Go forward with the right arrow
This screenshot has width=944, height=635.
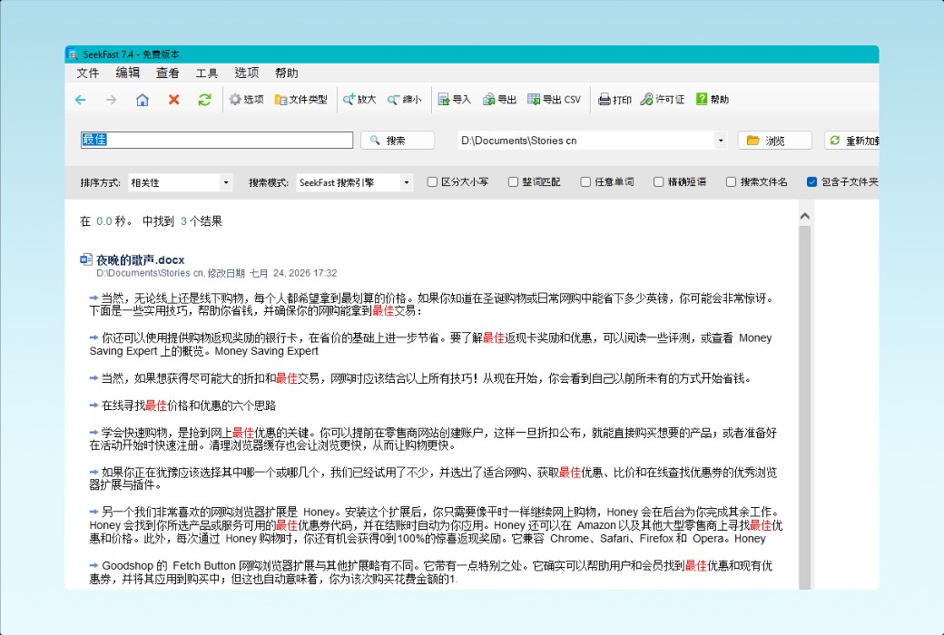[112, 100]
